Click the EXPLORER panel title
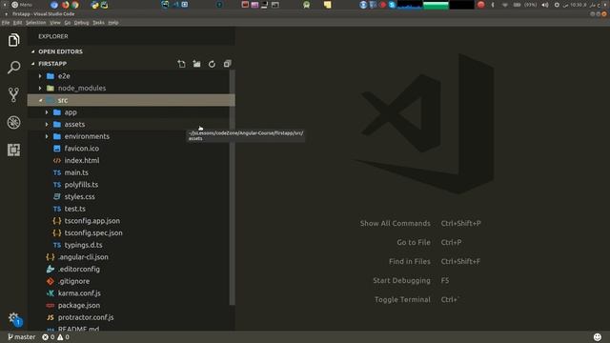This screenshot has width=610, height=343. pos(53,36)
